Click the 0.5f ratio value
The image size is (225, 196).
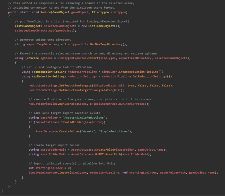(117, 90)
